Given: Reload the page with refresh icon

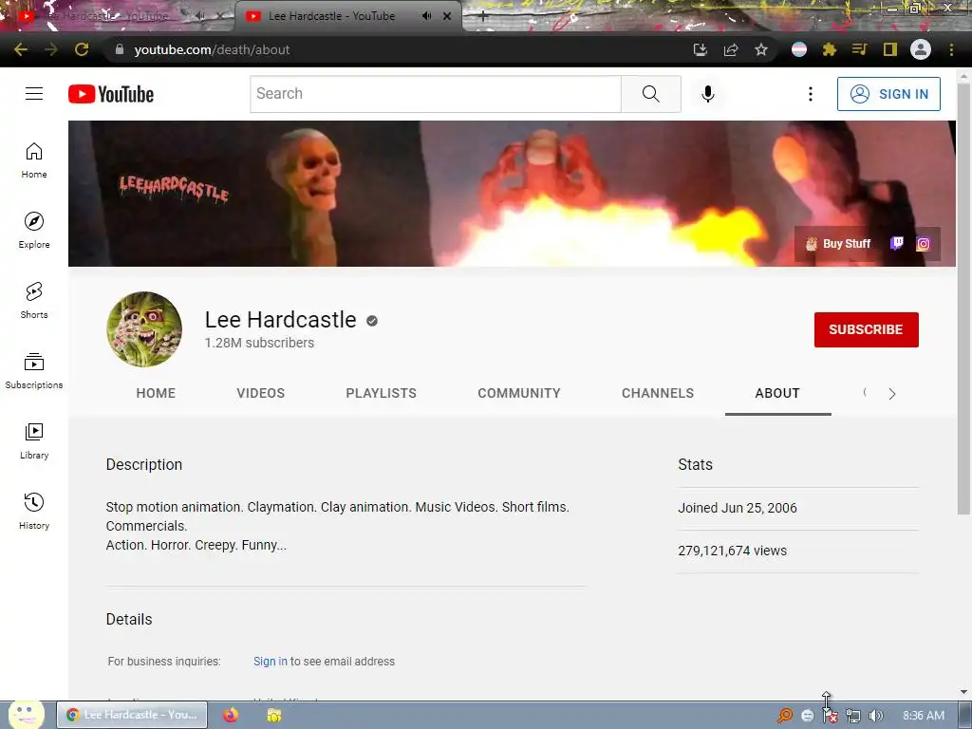Looking at the screenshot, I should (82, 49).
